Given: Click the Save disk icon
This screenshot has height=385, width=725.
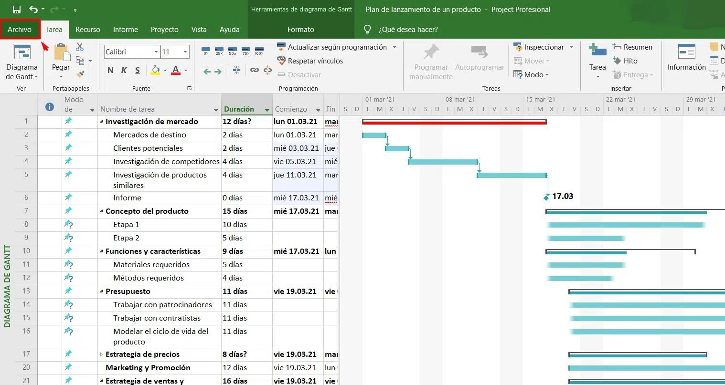Looking at the screenshot, I should [x=17, y=10].
